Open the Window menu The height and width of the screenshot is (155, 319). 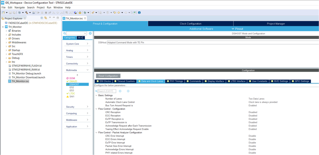tap(58, 7)
